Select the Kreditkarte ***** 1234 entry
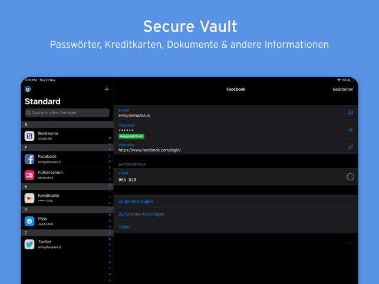This screenshot has width=379, height=284. pos(67,198)
